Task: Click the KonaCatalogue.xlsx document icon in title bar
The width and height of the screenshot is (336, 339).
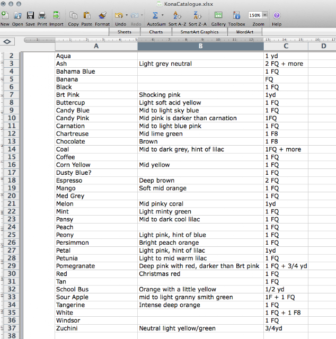Action: coord(160,4)
